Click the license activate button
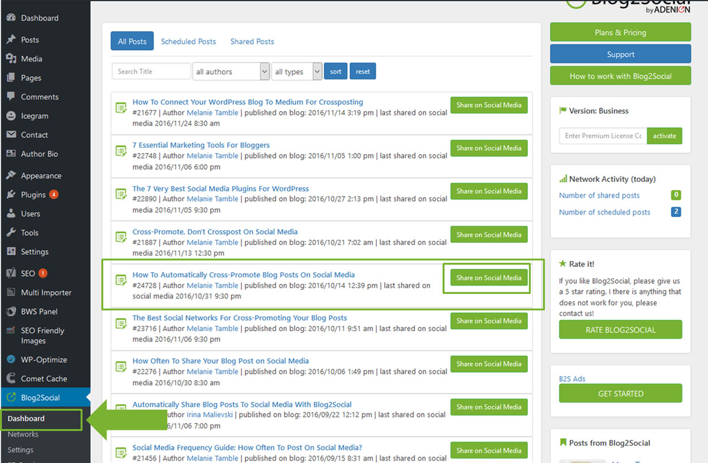Screen dimensions: 708x463 click(664, 135)
